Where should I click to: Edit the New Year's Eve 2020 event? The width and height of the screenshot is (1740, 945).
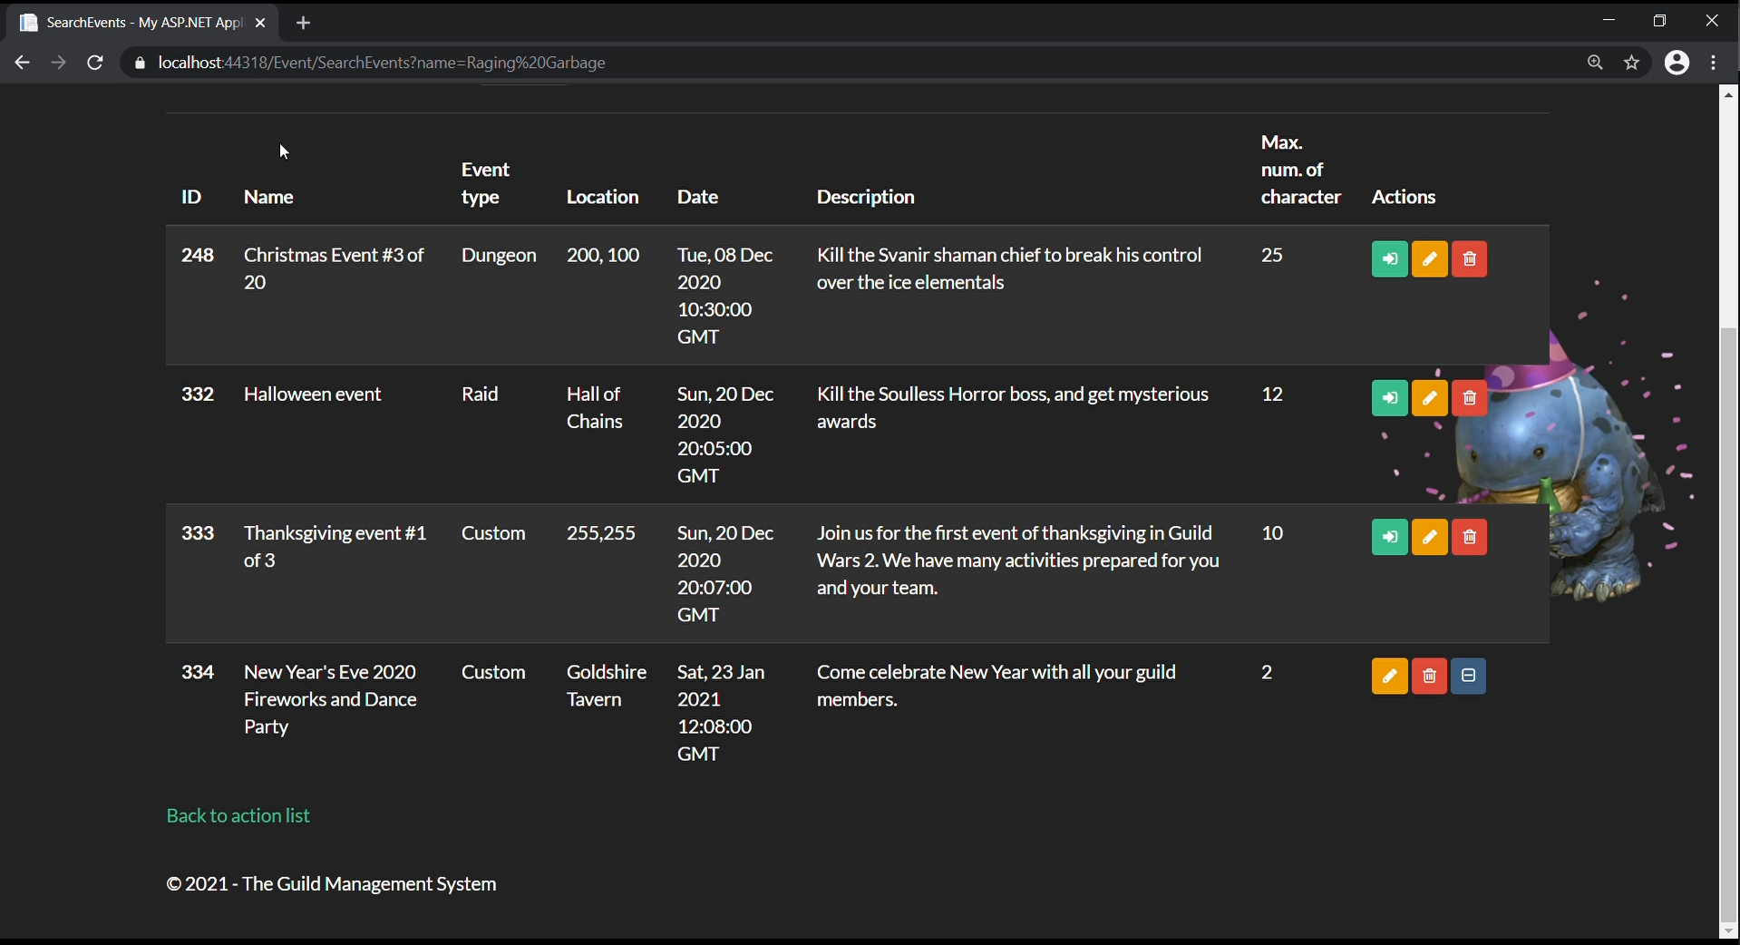pyautogui.click(x=1389, y=677)
